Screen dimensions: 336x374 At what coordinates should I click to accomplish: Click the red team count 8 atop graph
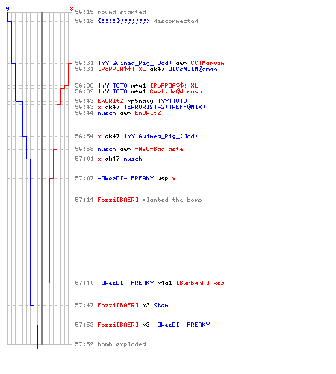pos(72,9)
